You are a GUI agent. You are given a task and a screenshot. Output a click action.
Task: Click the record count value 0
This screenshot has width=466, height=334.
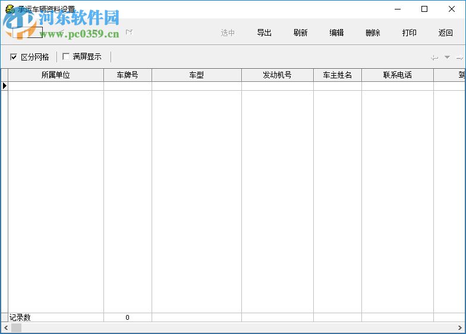click(x=127, y=317)
